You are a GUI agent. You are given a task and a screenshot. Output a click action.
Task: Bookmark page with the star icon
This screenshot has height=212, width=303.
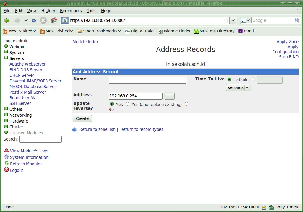coord(226,20)
